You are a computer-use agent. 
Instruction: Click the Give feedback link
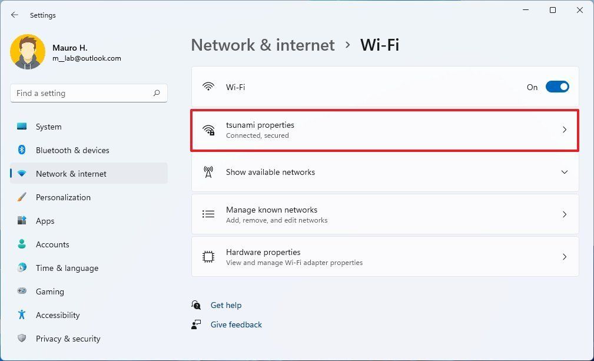(x=236, y=324)
